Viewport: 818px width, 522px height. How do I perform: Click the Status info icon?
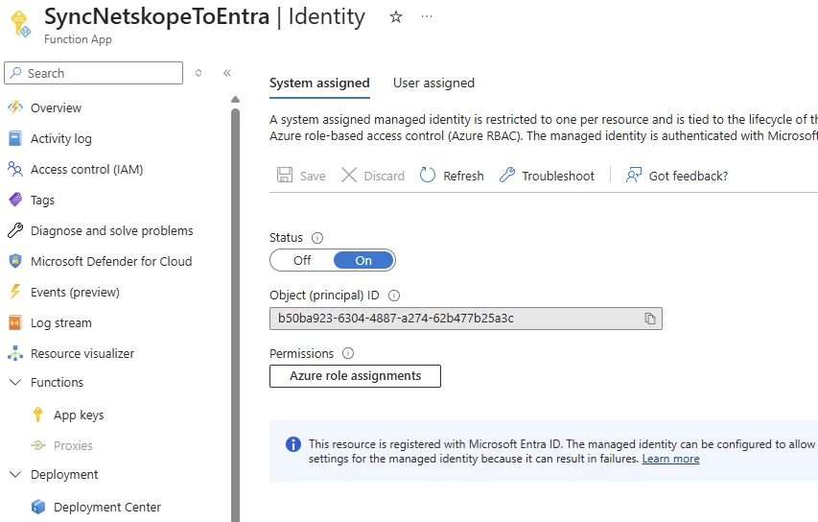pyautogui.click(x=317, y=238)
